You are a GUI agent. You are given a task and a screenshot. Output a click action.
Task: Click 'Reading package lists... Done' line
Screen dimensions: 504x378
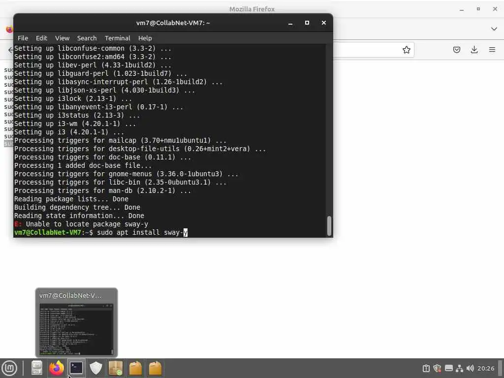click(x=71, y=199)
